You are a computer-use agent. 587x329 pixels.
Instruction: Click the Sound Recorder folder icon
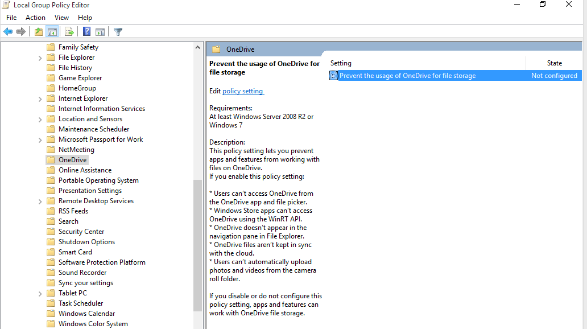(x=51, y=273)
